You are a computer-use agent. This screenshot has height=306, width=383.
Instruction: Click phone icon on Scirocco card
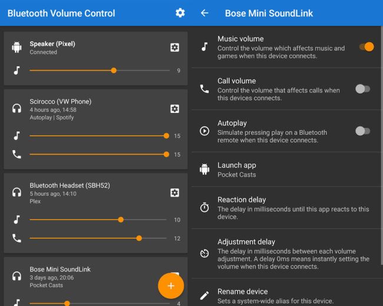click(16, 154)
